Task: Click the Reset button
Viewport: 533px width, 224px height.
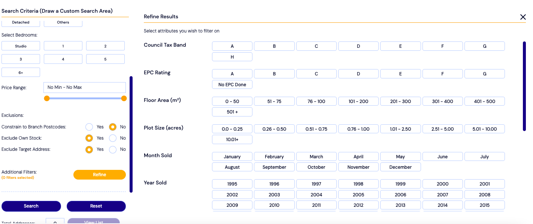Action: click(96, 206)
